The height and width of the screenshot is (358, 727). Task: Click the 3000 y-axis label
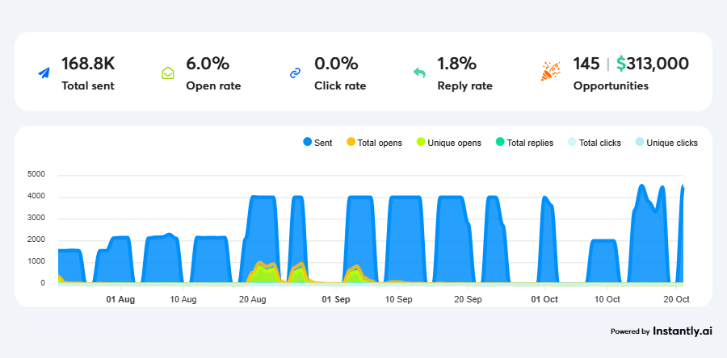[x=36, y=219]
